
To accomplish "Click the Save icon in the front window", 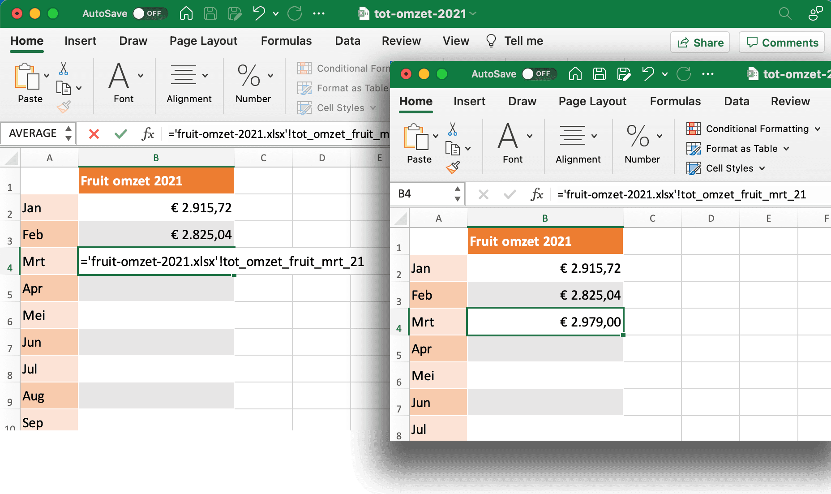I will point(600,74).
